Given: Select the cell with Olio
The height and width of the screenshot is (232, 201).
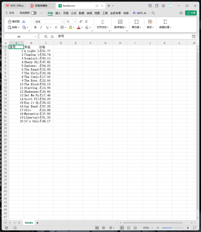Looking at the screenshot, I should tap(31, 110).
